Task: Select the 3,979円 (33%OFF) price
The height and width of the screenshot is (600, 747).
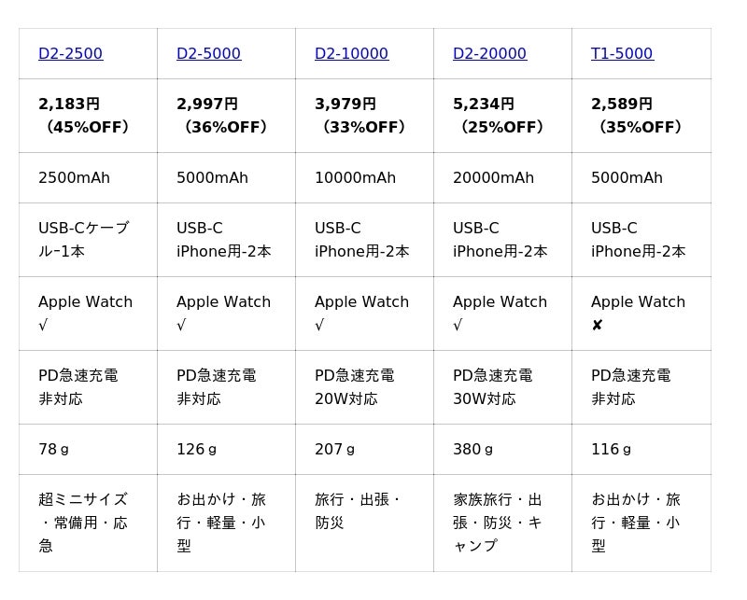Action: pyautogui.click(x=360, y=116)
